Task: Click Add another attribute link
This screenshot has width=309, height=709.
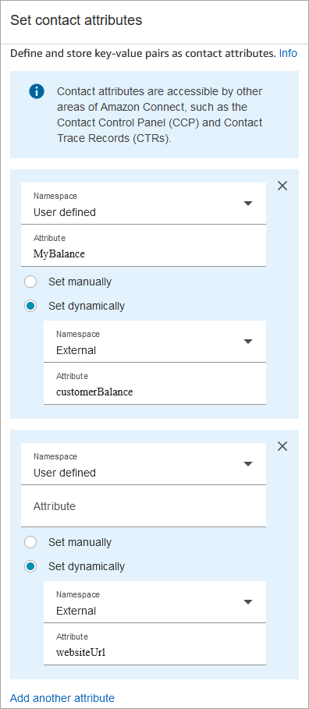Action: 62,698
